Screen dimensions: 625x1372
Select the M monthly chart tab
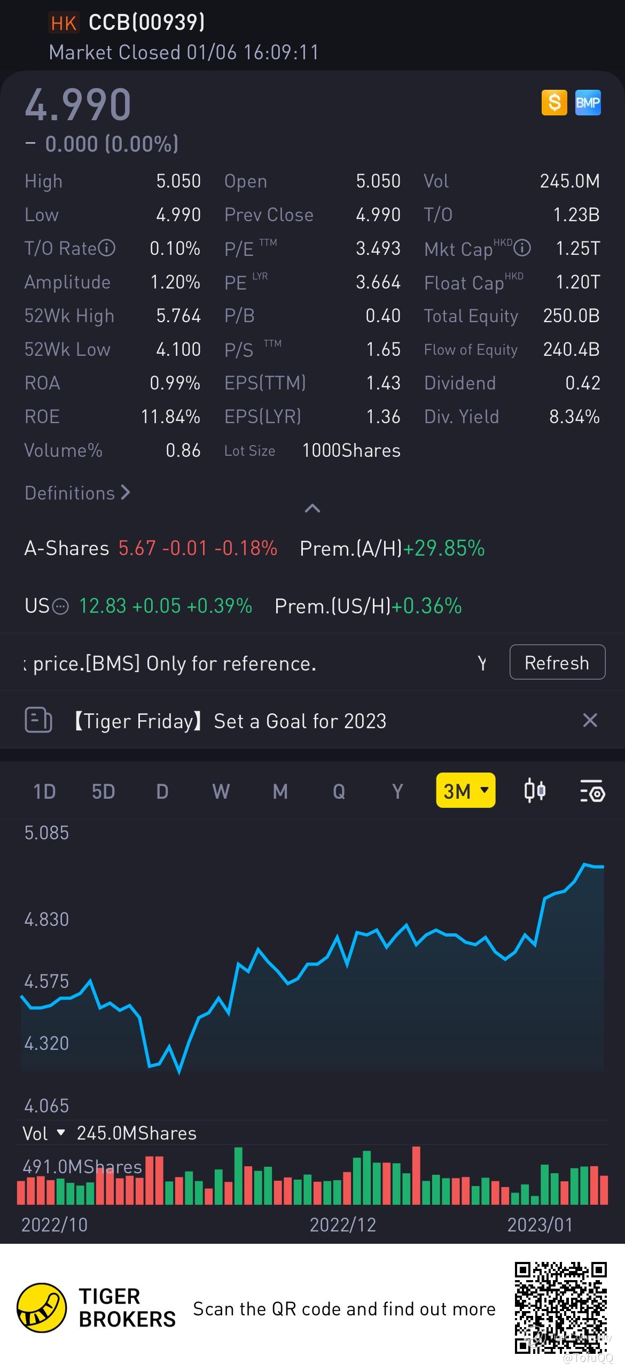coord(280,791)
